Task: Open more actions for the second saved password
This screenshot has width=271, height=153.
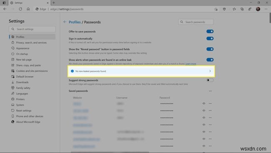Action: click(210, 110)
